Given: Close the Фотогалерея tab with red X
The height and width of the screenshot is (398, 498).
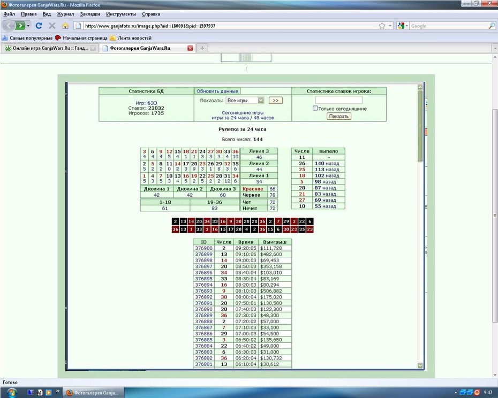Looking at the screenshot, I should pyautogui.click(x=190, y=48).
